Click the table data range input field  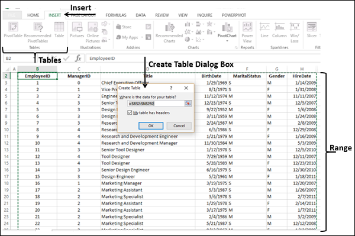click(156, 104)
